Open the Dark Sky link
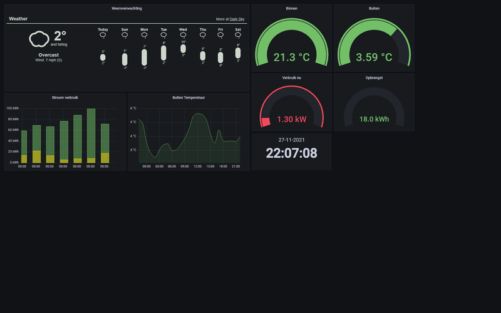Screen dimensions: 501x313 (237, 19)
